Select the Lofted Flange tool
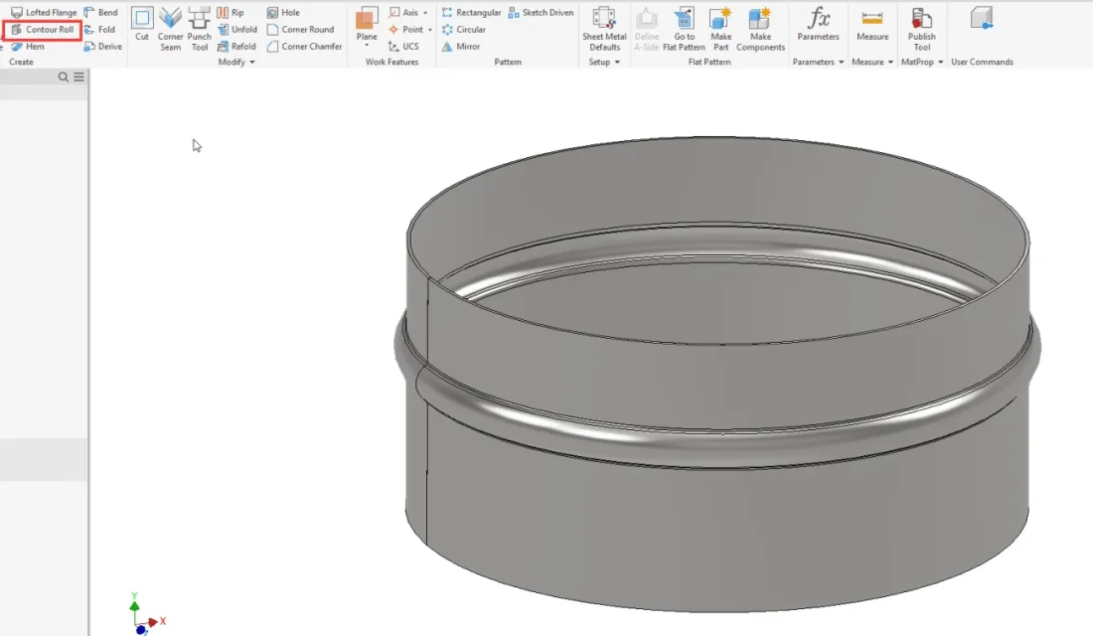This screenshot has width=1093, height=636. pyautogui.click(x=43, y=13)
